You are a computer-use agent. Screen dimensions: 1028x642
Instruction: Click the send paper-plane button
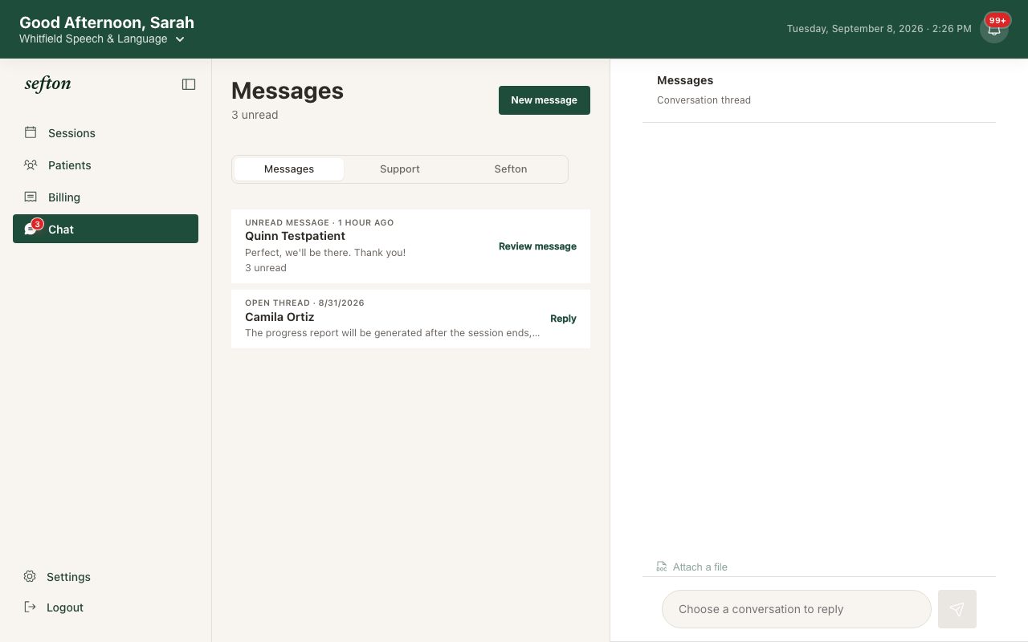pos(957,609)
